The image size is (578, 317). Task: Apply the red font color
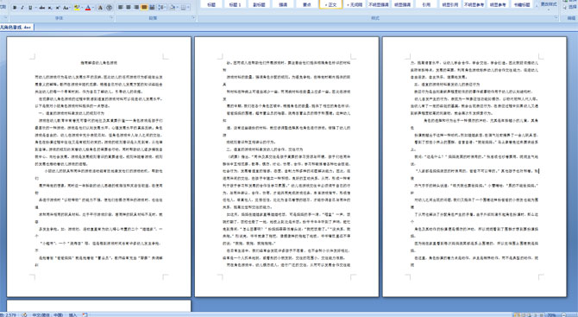point(88,8)
